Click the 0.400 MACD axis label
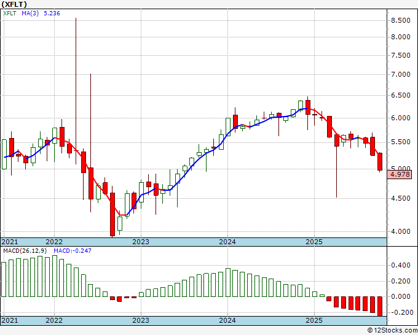This screenshot has width=418, height=335. [x=400, y=265]
